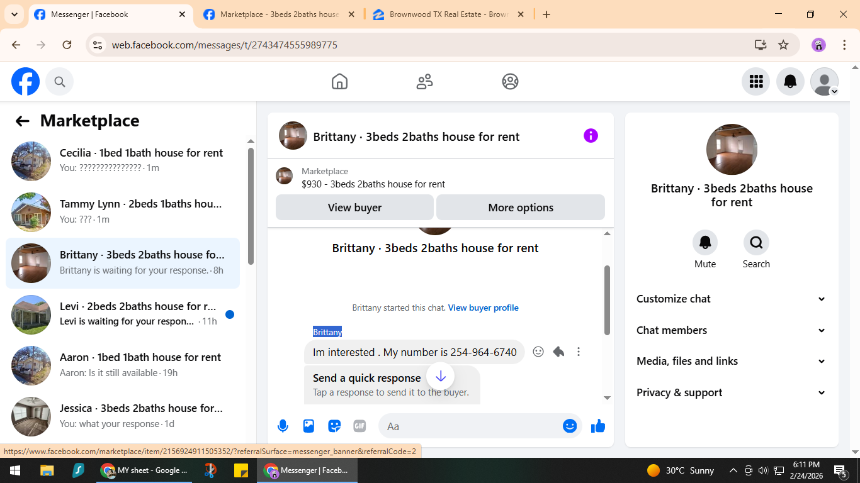Open View buyer profile link
The image size is (860, 483).
[x=484, y=308]
